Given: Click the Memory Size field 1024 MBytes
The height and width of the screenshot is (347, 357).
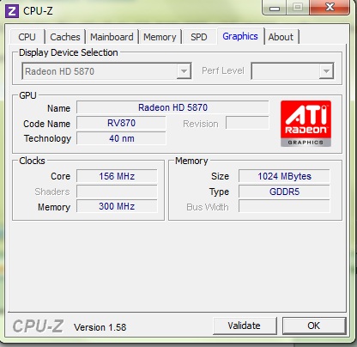Looking at the screenshot, I should pyautogui.click(x=284, y=176).
